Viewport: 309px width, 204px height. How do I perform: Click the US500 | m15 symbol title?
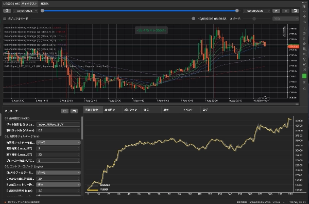[12, 4]
